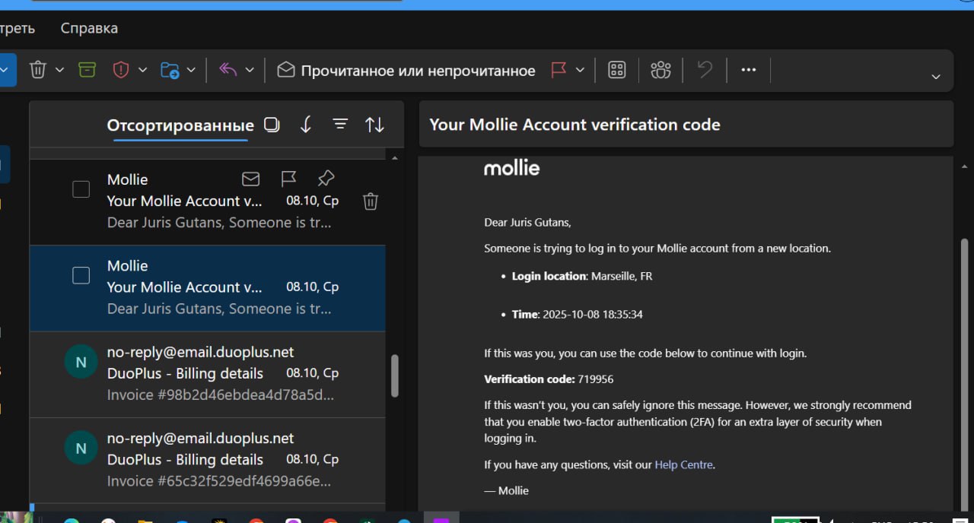Image resolution: width=974 pixels, height=523 pixels.
Task: Pin the first Mollie email with the pin icon
Action: pyautogui.click(x=326, y=179)
